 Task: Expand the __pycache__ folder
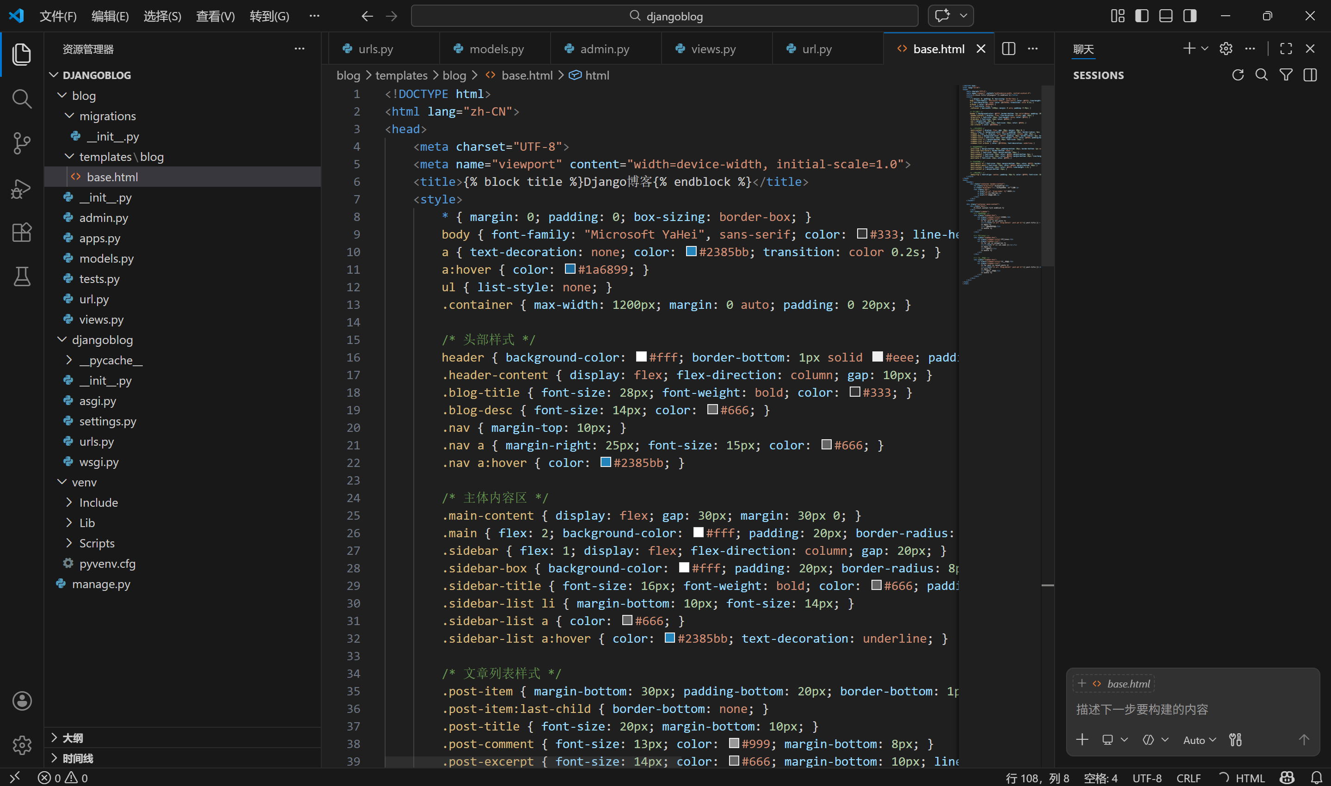pos(110,360)
